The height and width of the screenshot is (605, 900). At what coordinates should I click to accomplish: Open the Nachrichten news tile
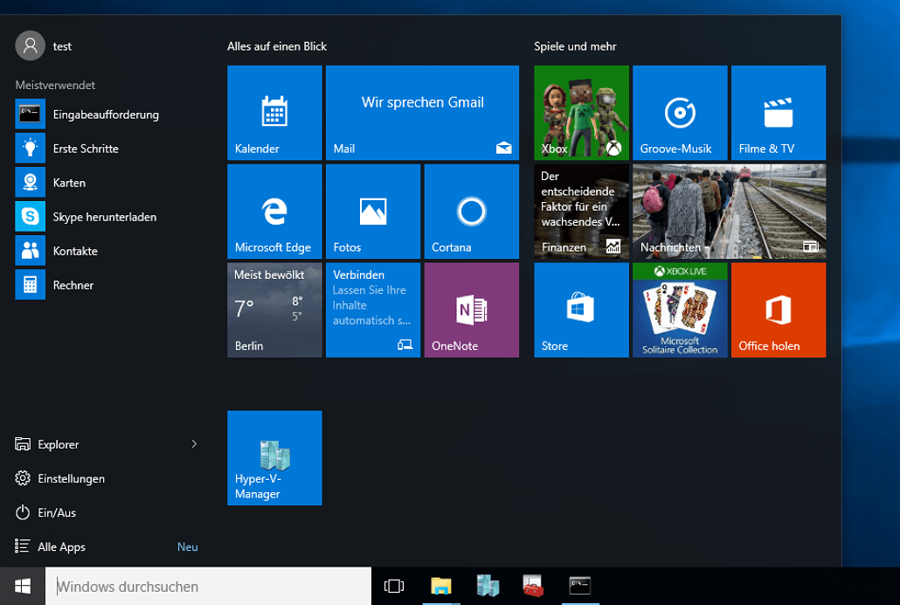tap(729, 212)
